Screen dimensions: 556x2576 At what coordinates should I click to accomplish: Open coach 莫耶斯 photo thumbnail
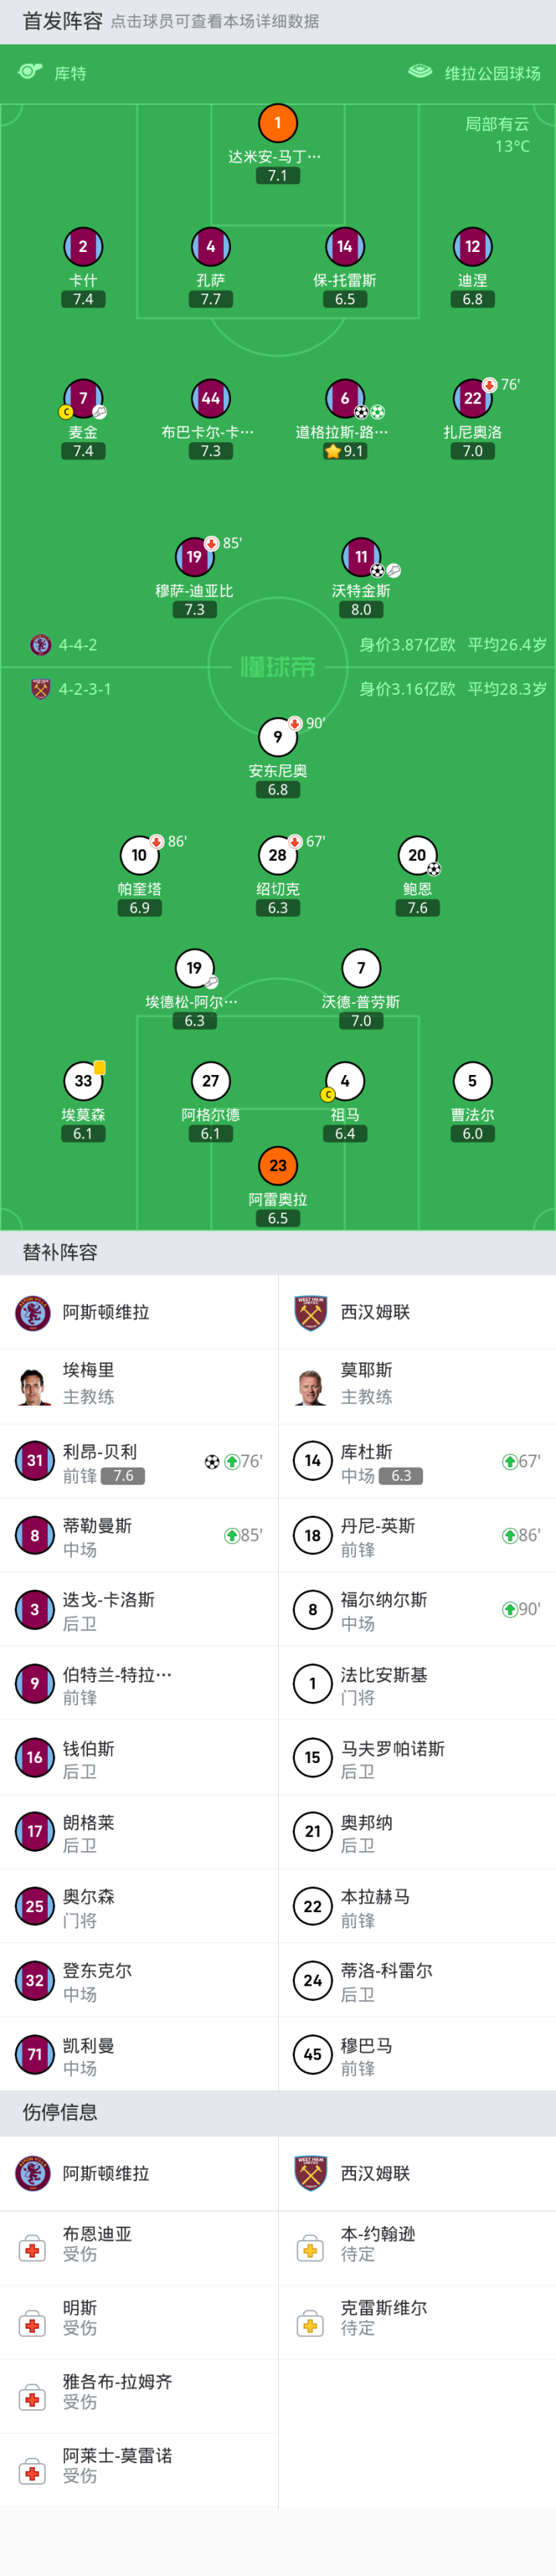tap(311, 1386)
